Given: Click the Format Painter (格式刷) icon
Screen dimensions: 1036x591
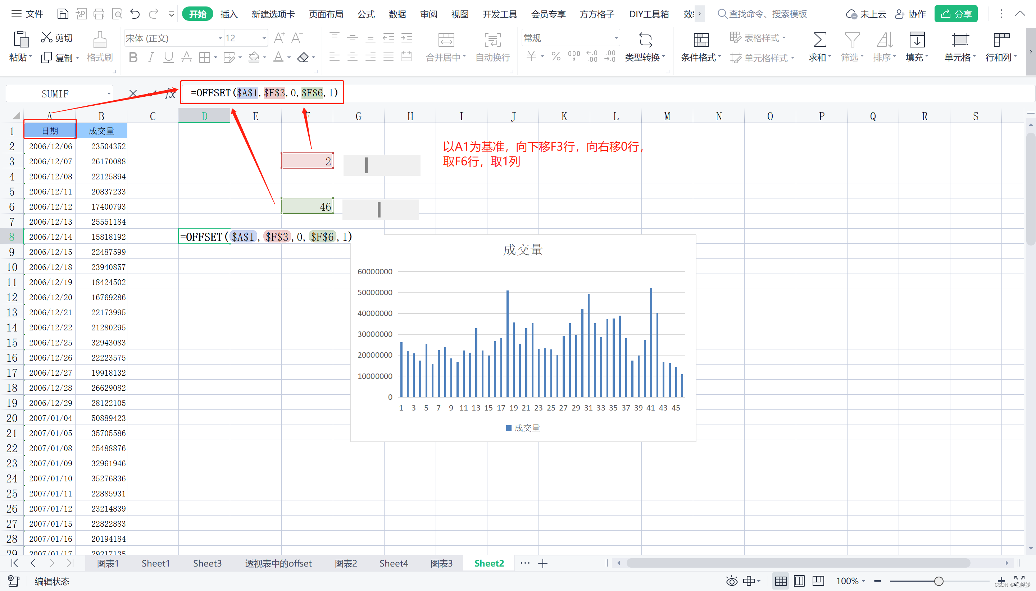Looking at the screenshot, I should [100, 40].
